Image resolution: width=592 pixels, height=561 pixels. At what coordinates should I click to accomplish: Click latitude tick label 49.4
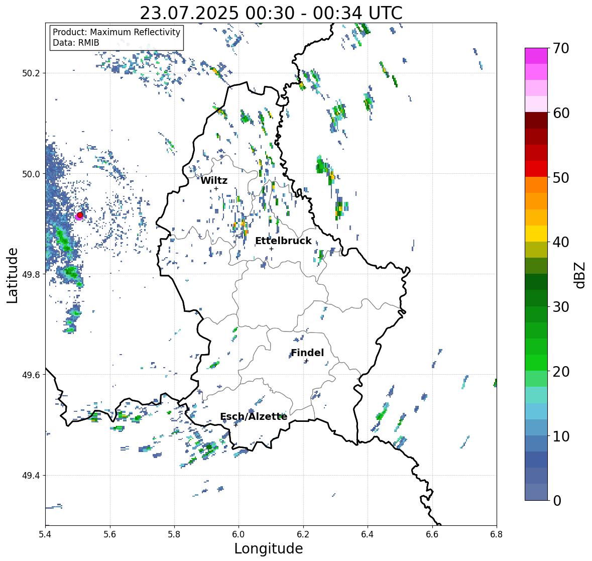coord(31,476)
